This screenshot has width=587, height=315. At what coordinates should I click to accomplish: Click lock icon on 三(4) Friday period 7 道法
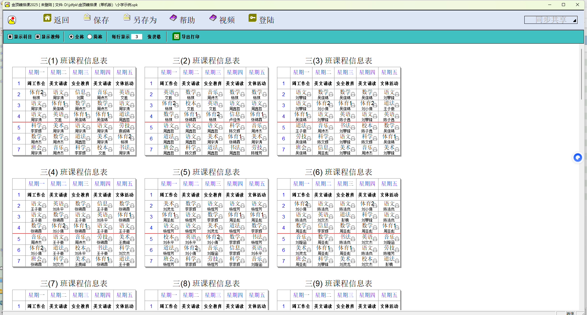(132, 261)
